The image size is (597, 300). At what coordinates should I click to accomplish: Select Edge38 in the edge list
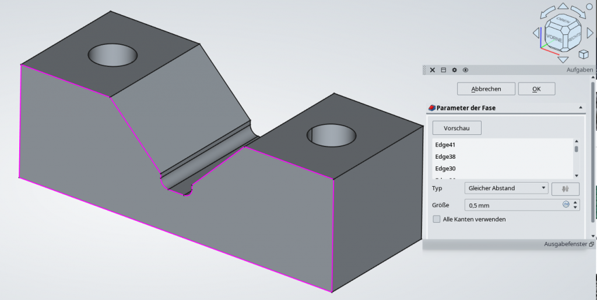click(x=445, y=156)
